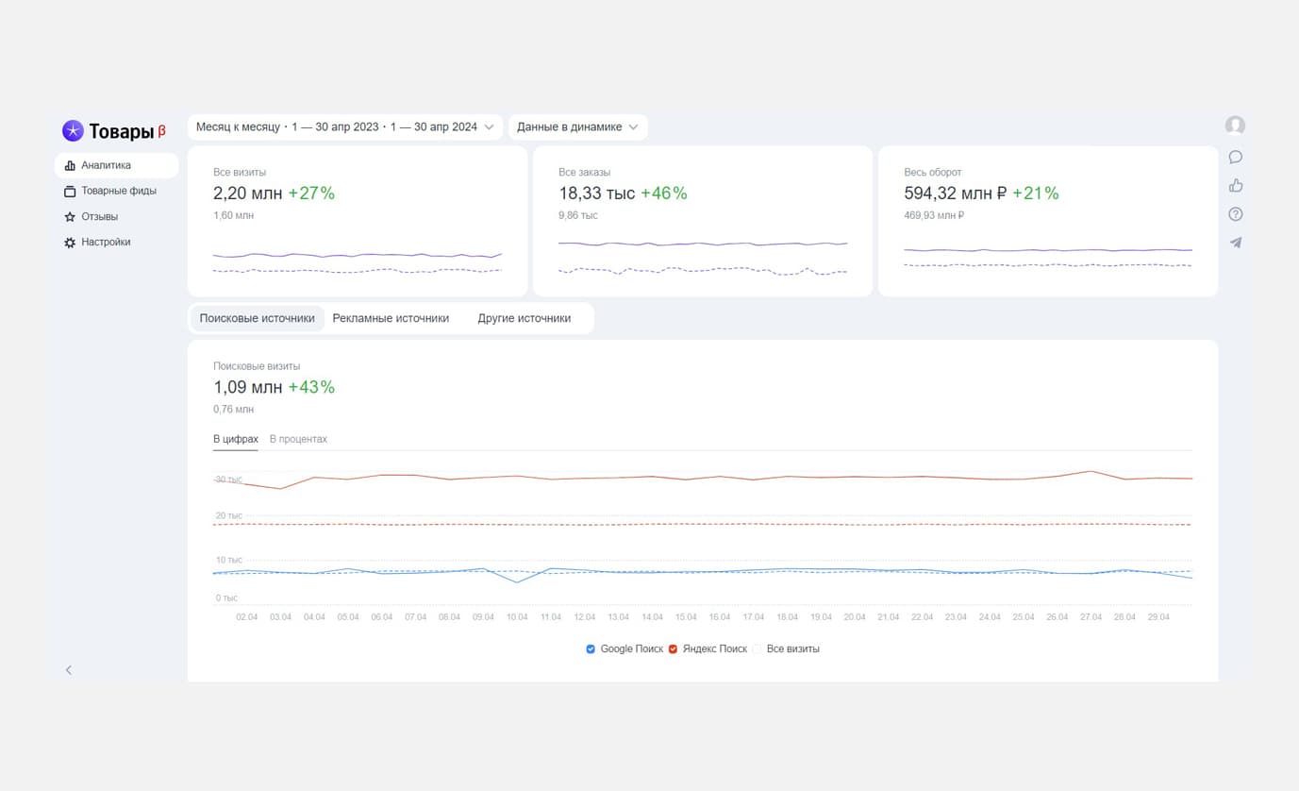This screenshot has width=1299, height=791.
Task: Open the help question mark icon
Action: tap(1235, 214)
